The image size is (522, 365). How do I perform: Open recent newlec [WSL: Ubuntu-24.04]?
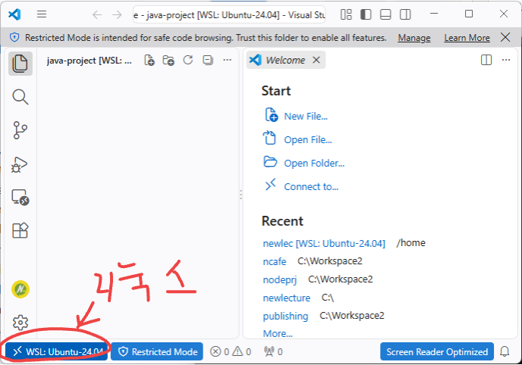point(324,243)
